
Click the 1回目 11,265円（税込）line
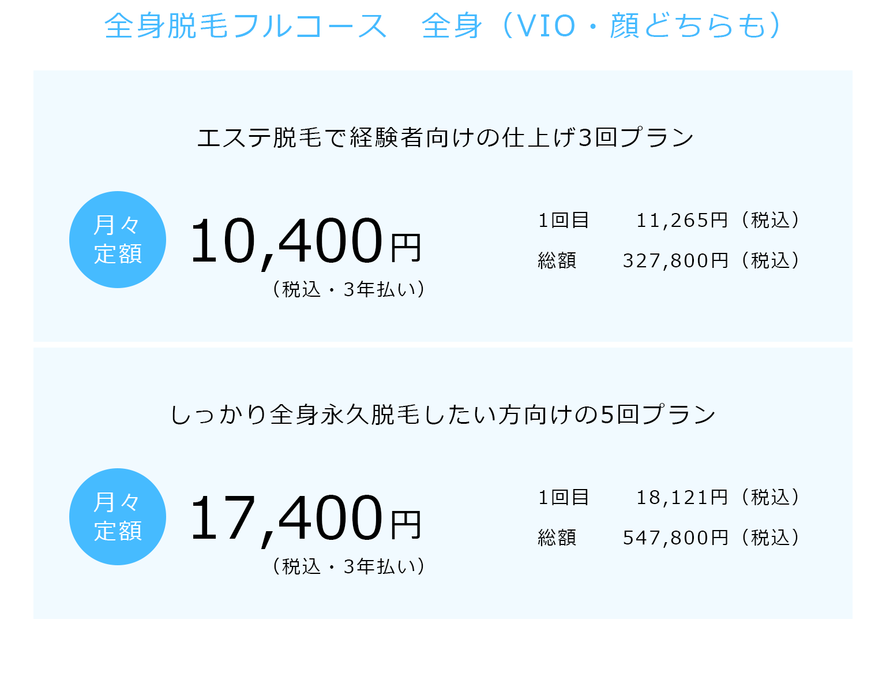(x=670, y=220)
